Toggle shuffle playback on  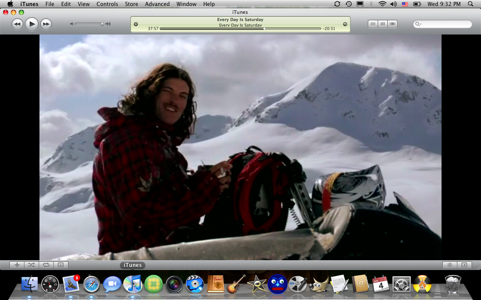click(x=32, y=265)
